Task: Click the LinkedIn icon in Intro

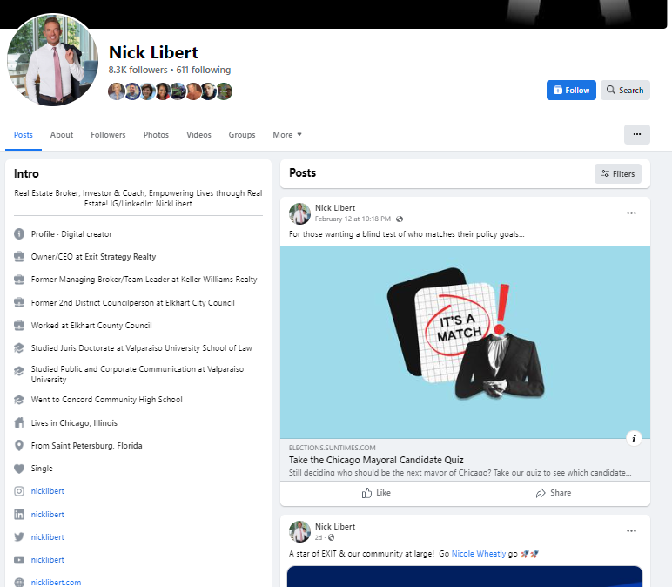Action: tap(19, 515)
